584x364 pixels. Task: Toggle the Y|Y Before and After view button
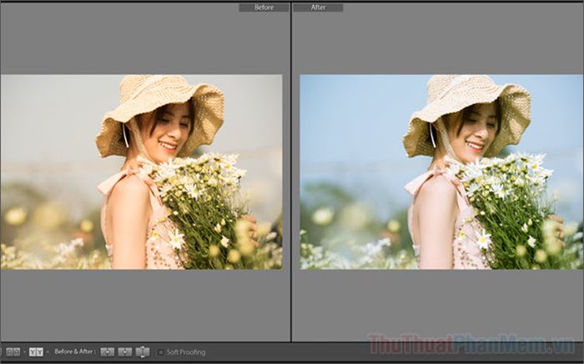[x=36, y=352]
